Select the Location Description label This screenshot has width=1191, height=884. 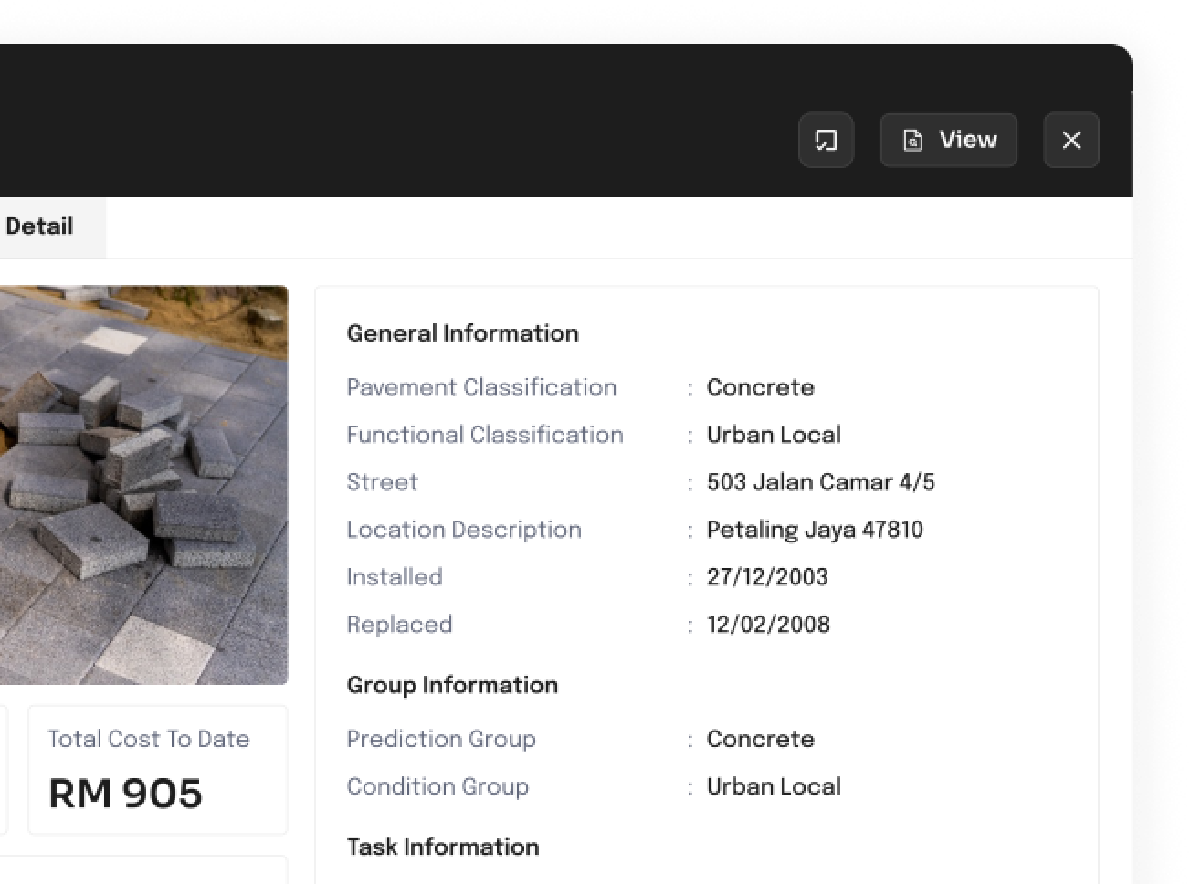click(464, 530)
